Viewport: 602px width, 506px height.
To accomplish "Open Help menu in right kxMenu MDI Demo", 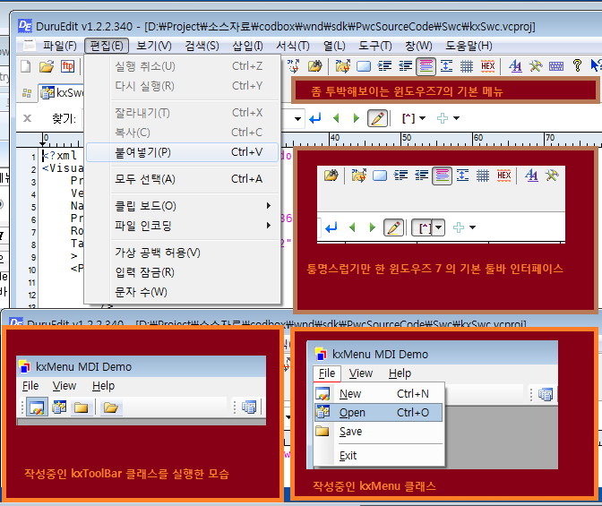I will tap(400, 373).
